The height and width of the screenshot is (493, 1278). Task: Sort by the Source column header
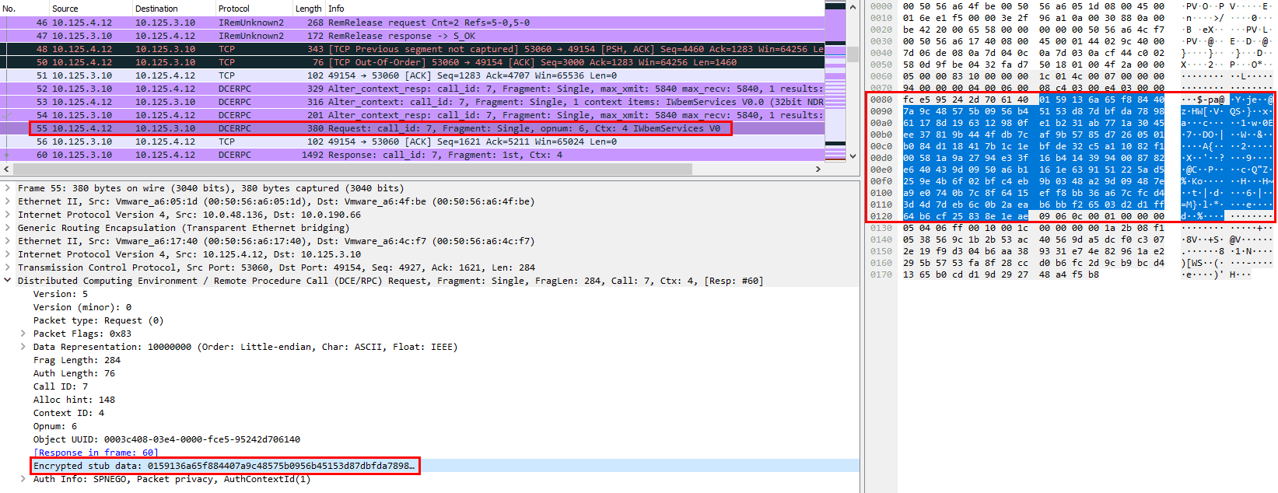(65, 9)
